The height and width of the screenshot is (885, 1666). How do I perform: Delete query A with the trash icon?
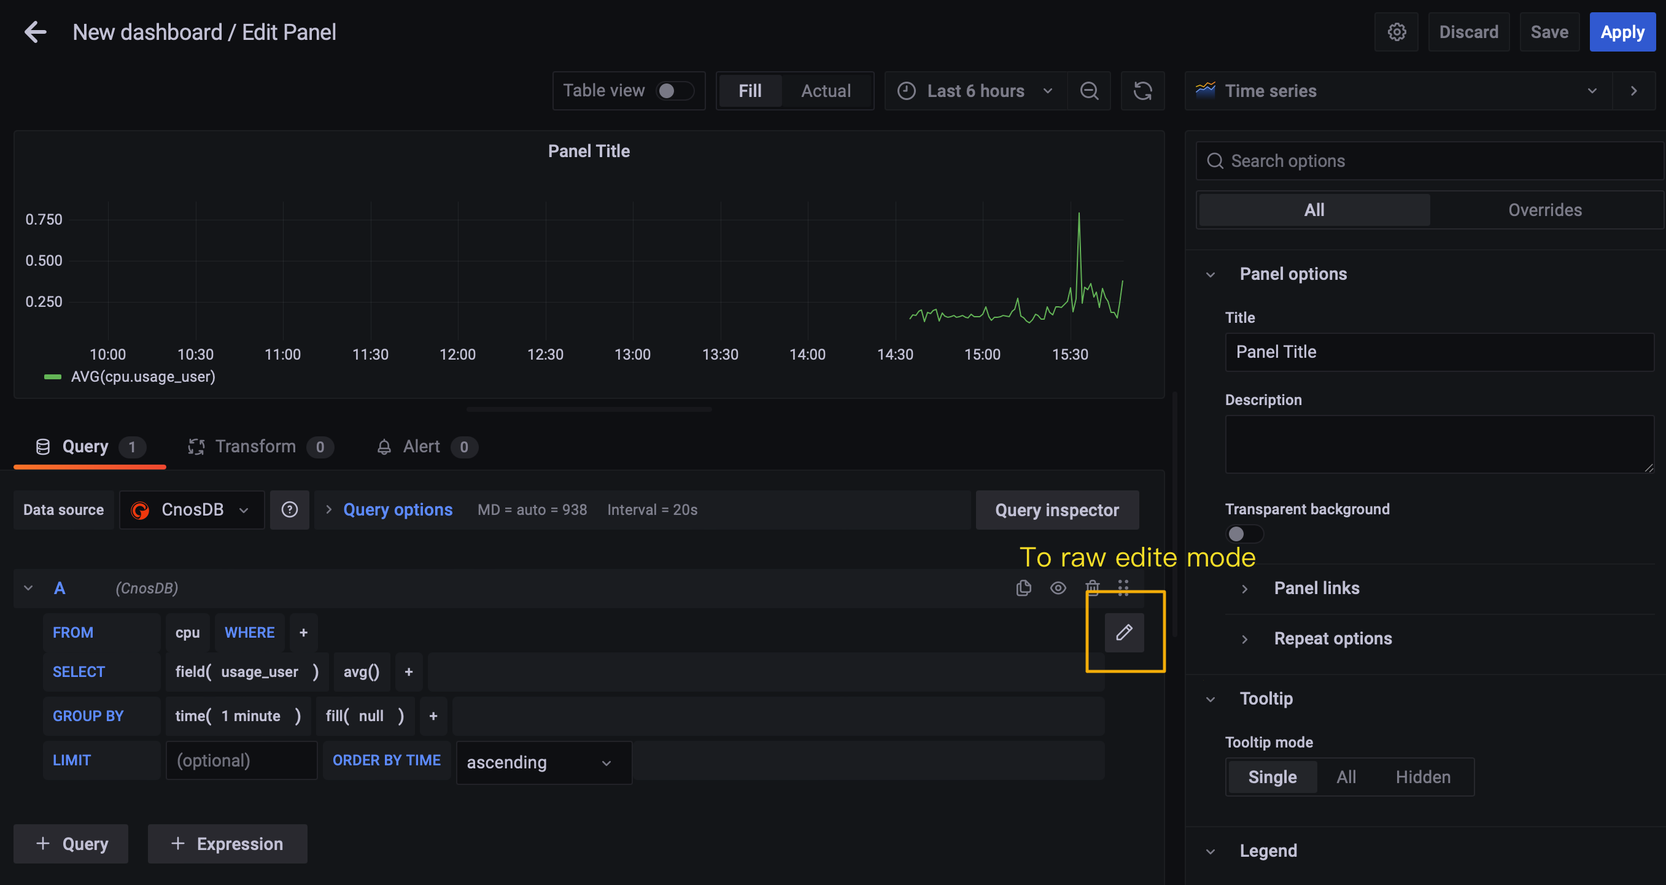(1092, 587)
